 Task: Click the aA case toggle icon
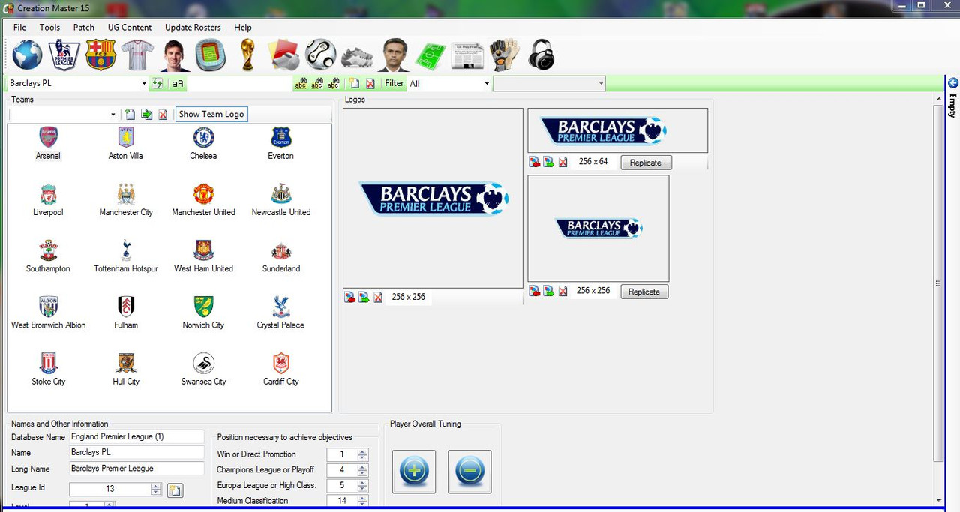178,83
